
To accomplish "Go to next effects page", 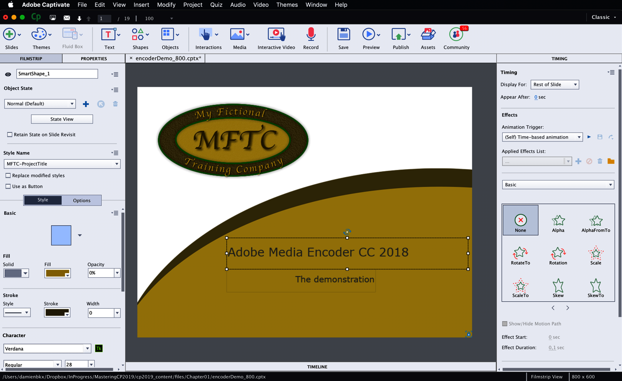I will click(x=568, y=308).
